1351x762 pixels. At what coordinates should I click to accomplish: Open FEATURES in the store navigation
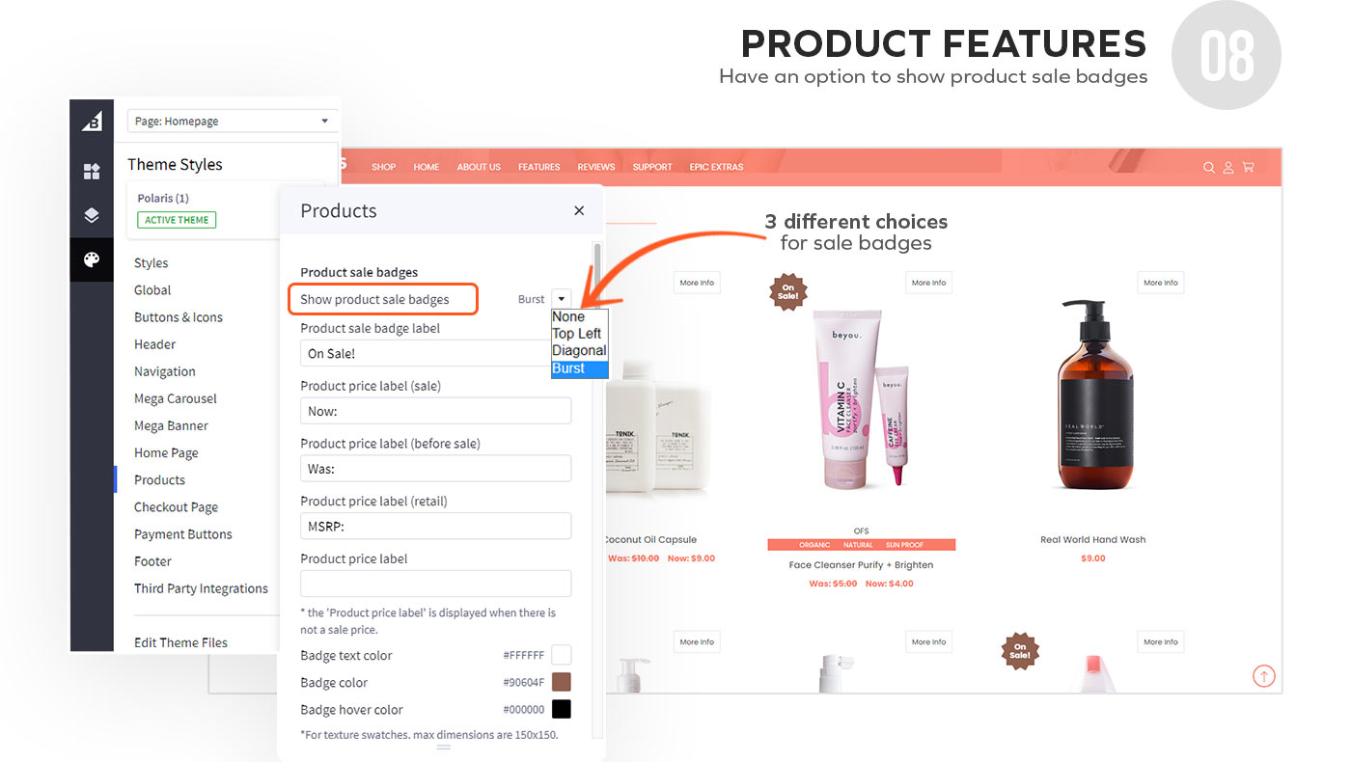[538, 167]
